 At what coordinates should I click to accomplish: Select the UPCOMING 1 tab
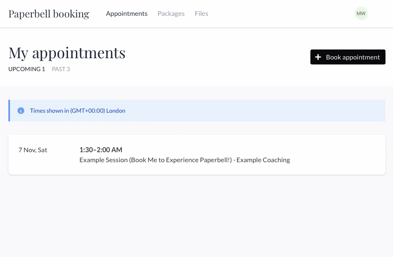coord(27,69)
